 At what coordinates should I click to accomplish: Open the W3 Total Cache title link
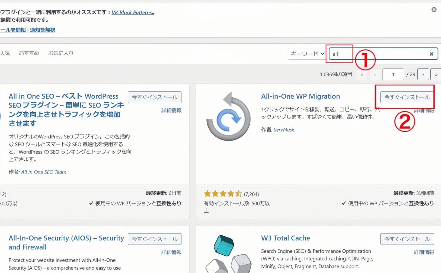(x=285, y=238)
